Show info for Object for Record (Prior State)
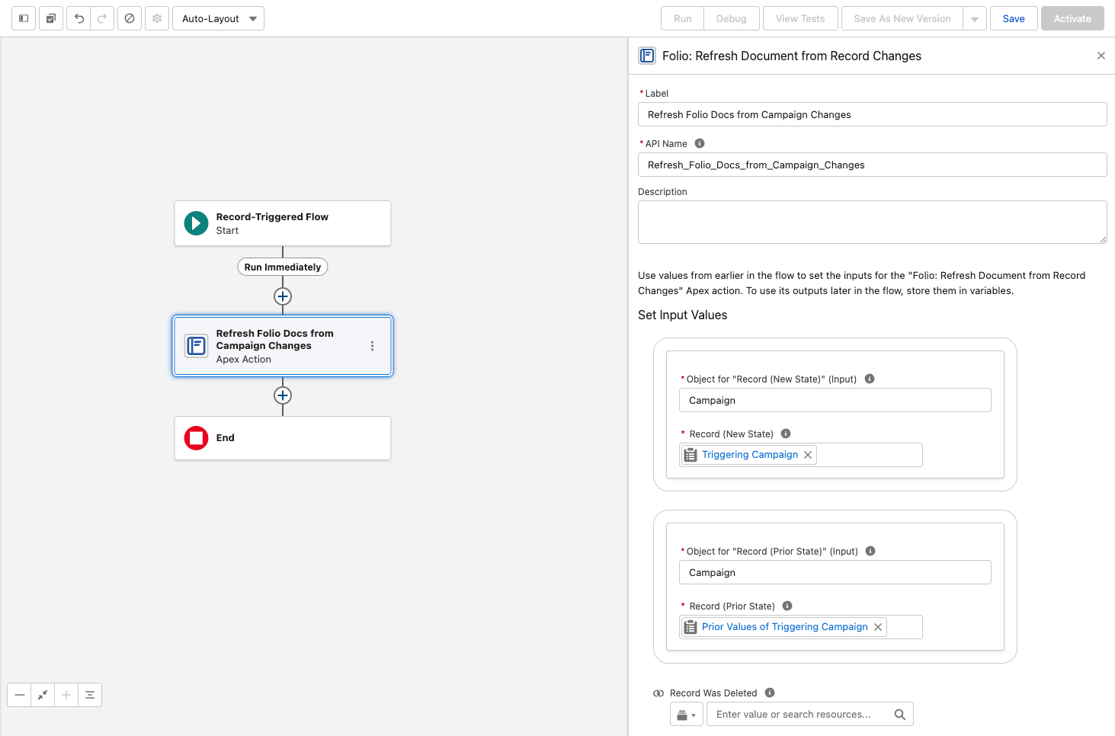 pos(870,551)
